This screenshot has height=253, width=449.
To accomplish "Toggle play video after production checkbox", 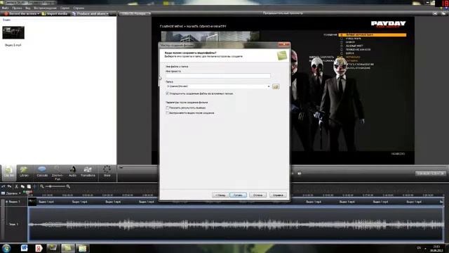I will pos(167,113).
